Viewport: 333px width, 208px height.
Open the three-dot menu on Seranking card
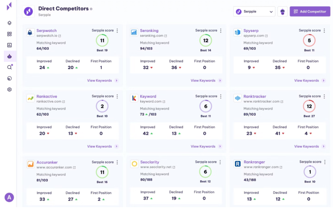click(x=221, y=31)
